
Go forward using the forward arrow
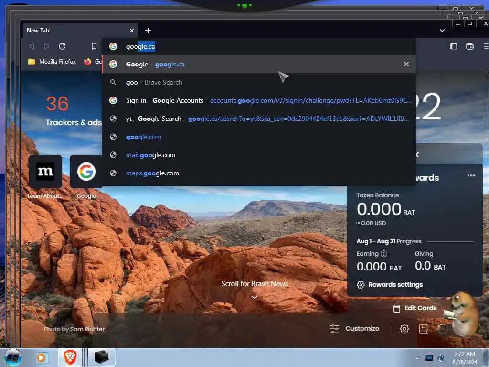pyautogui.click(x=46, y=46)
